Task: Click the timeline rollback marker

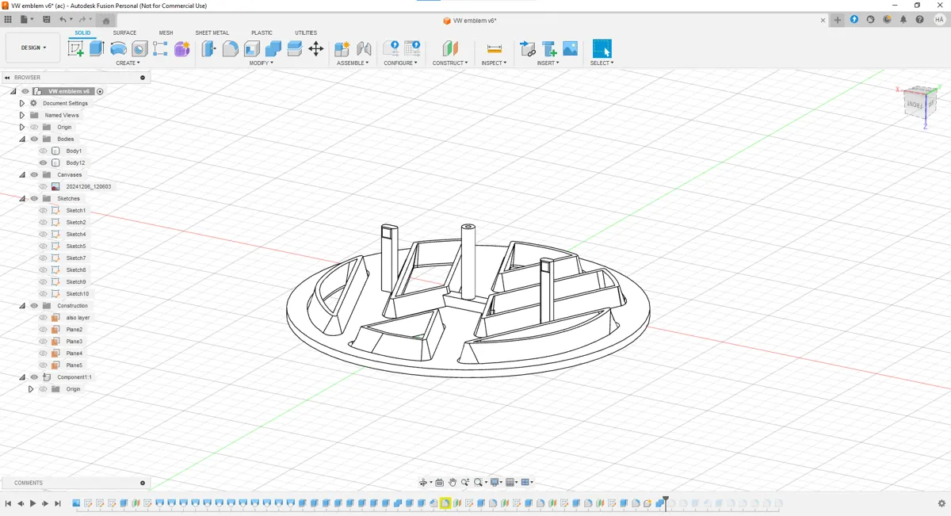Action: coord(666,502)
